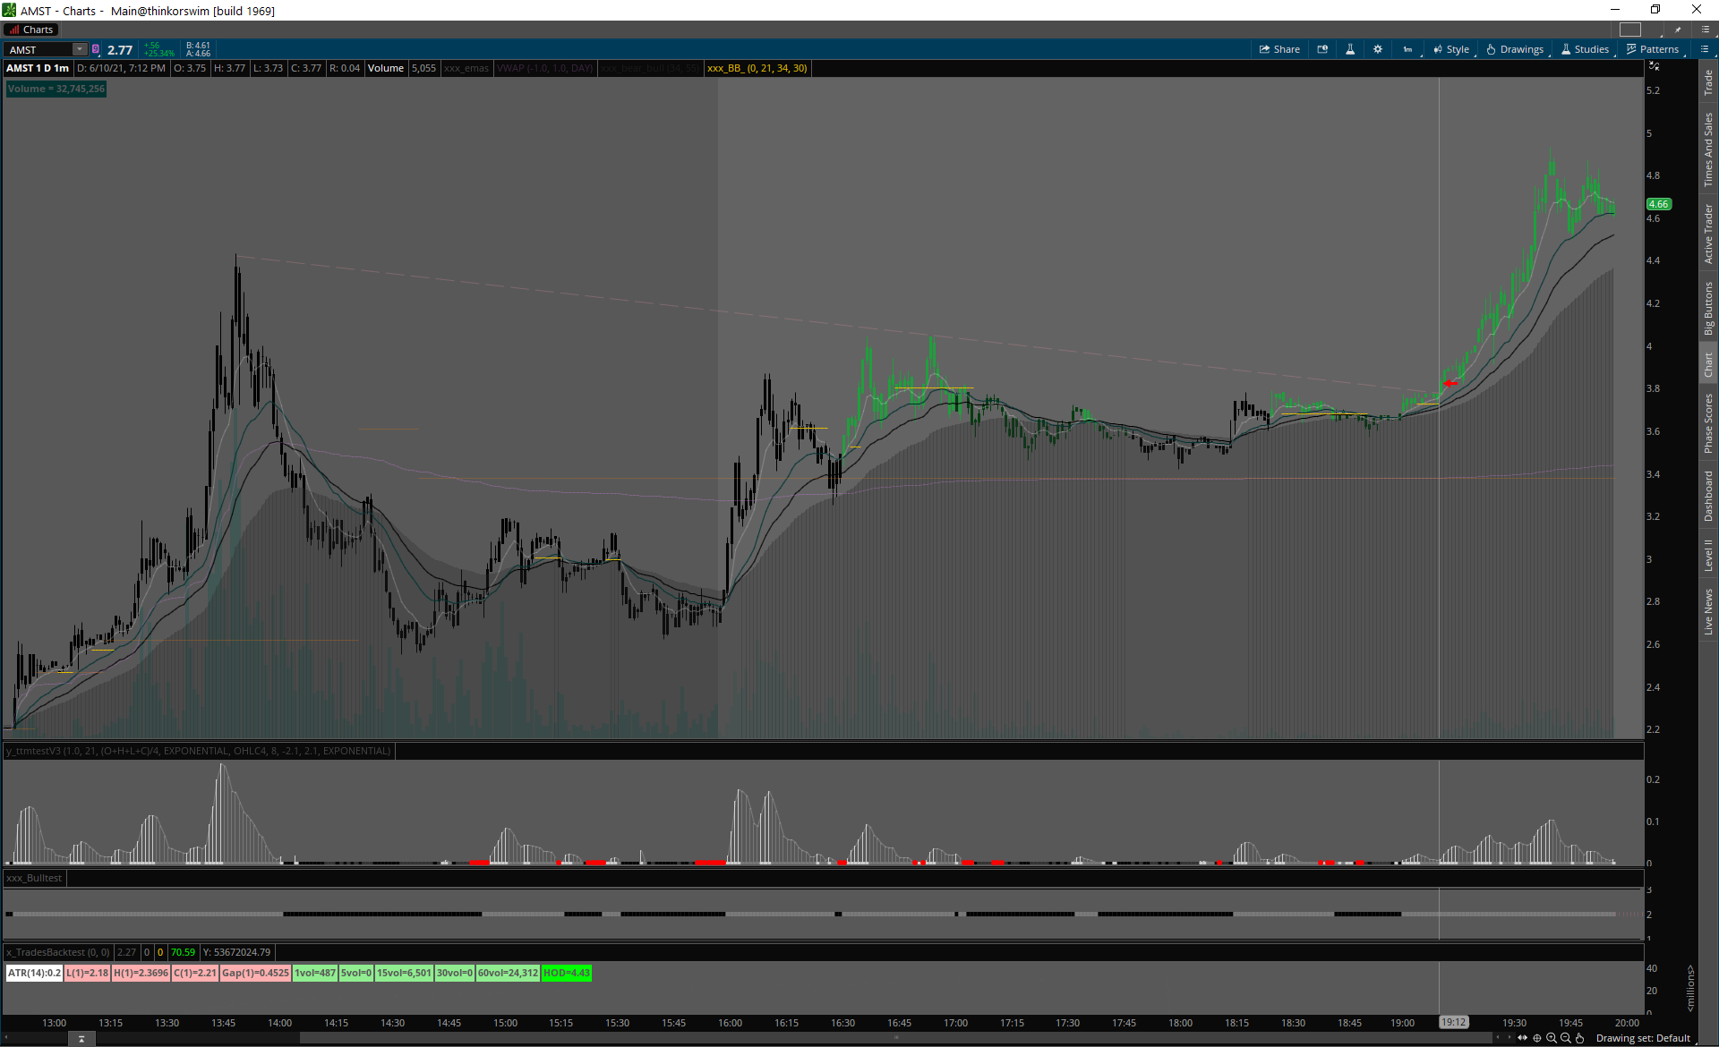Select the Charts tab
Image resolution: width=1719 pixels, height=1047 pixels.
(x=31, y=30)
